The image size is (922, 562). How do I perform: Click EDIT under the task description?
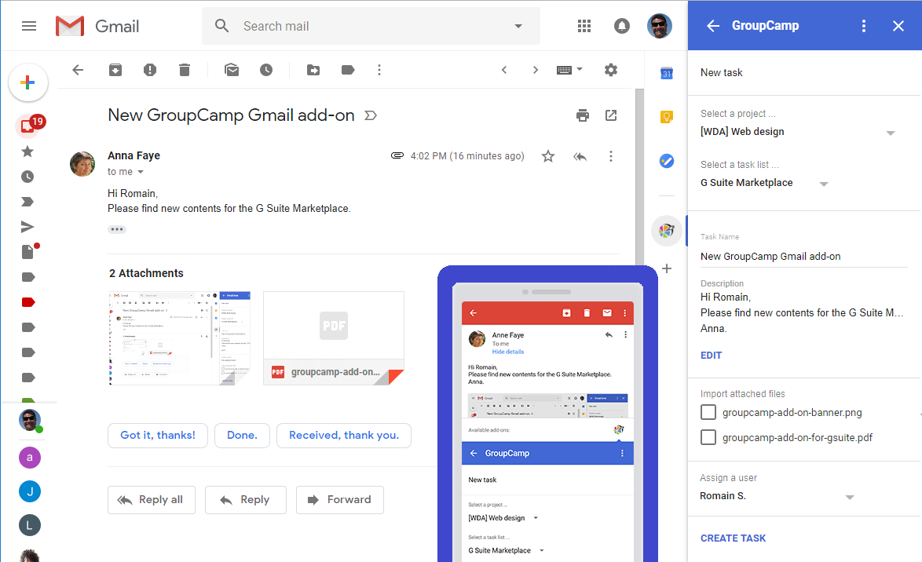(x=711, y=355)
